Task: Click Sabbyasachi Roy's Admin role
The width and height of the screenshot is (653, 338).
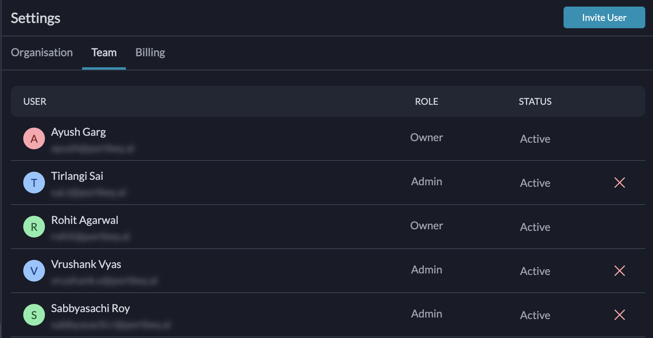Action: (x=426, y=314)
